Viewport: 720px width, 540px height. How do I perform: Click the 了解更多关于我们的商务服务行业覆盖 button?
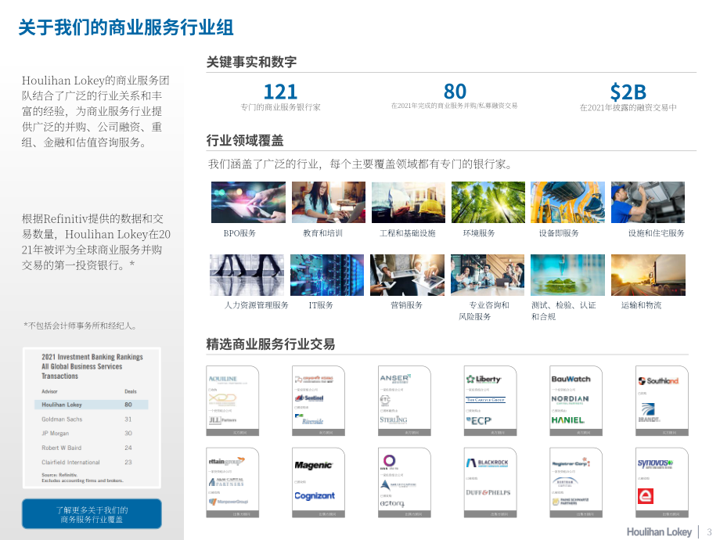coord(92,514)
